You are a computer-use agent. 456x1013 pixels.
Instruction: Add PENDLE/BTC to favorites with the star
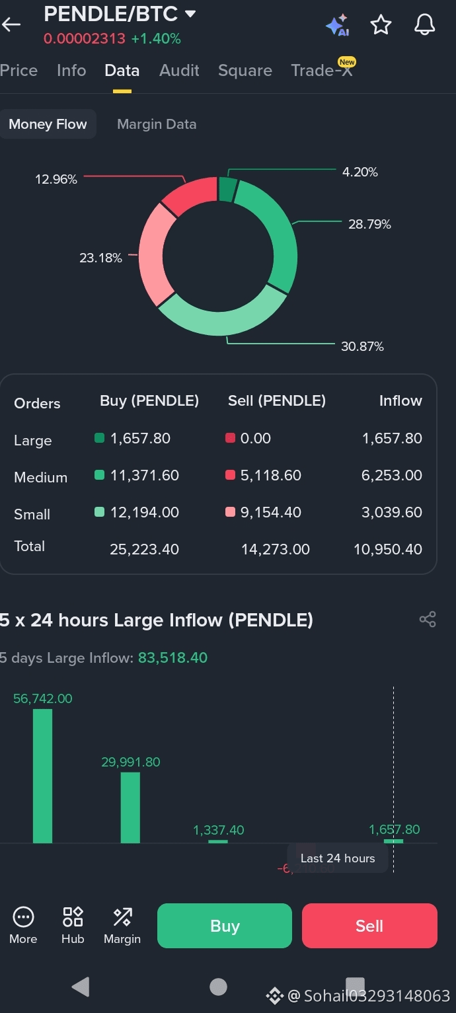coord(381,25)
